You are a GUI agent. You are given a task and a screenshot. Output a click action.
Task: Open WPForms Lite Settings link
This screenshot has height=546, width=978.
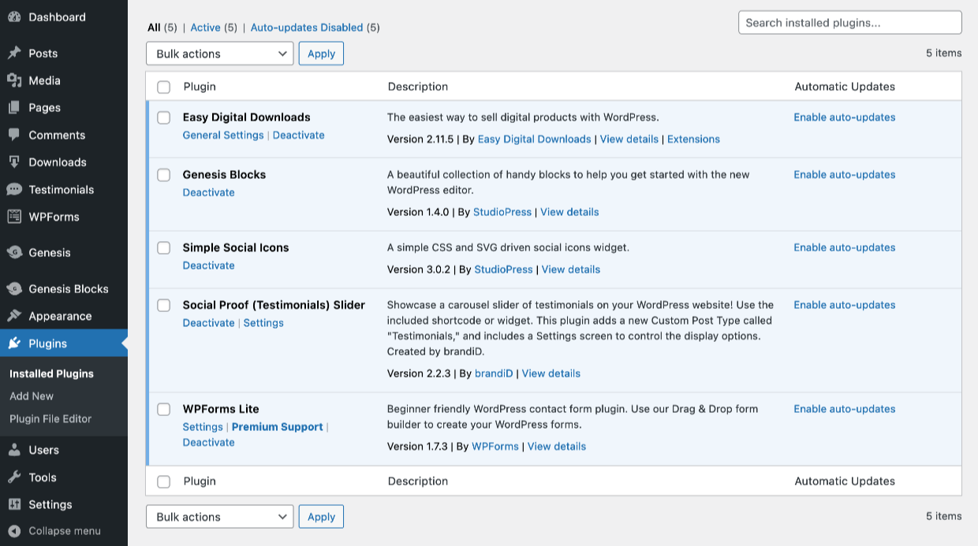coord(203,427)
